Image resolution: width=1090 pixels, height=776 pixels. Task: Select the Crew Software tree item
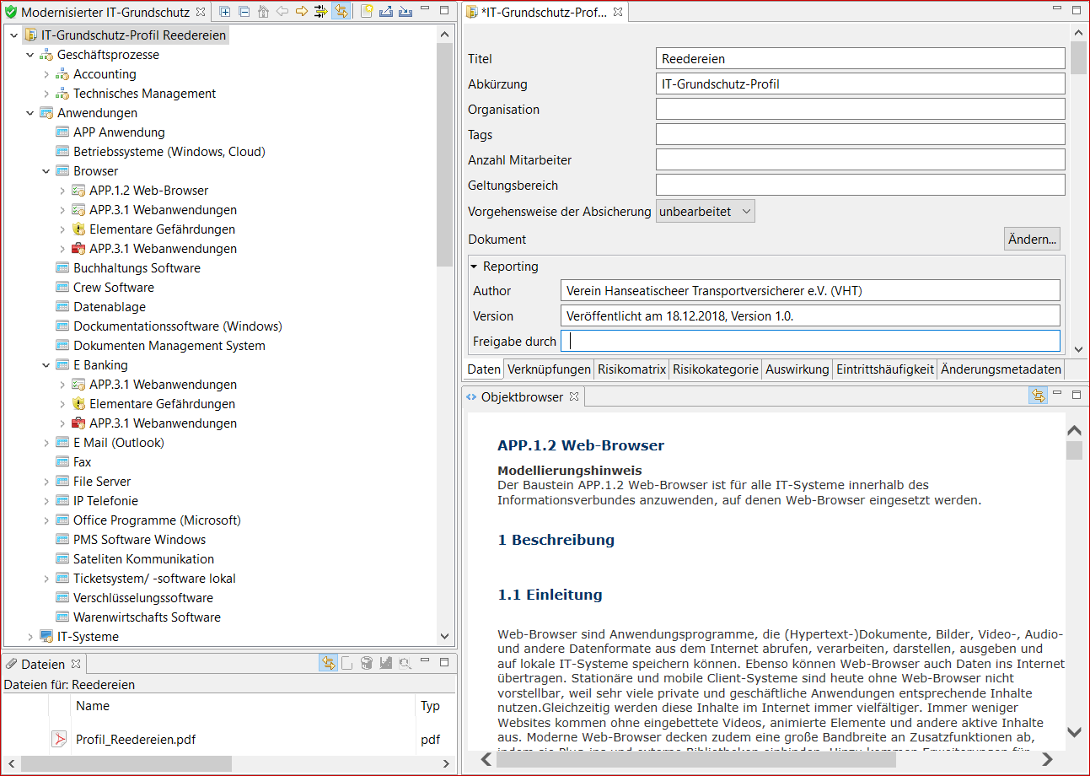[114, 288]
